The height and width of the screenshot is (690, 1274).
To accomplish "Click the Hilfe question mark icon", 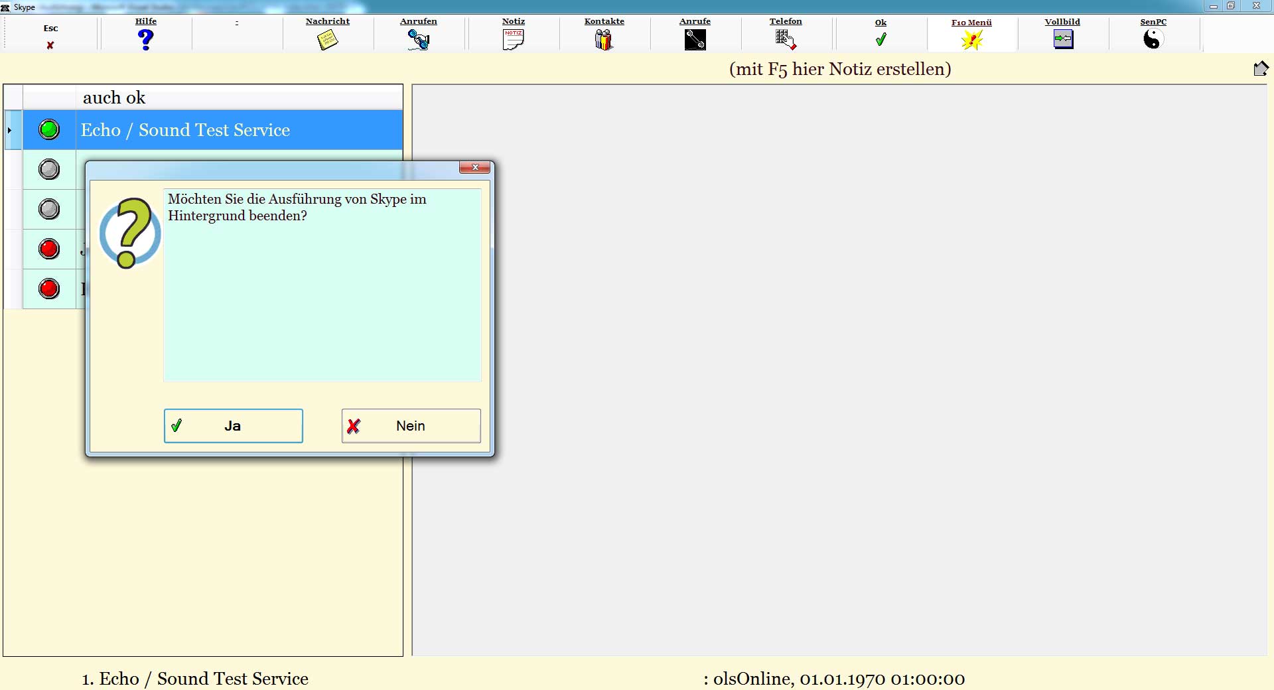I will tap(146, 40).
